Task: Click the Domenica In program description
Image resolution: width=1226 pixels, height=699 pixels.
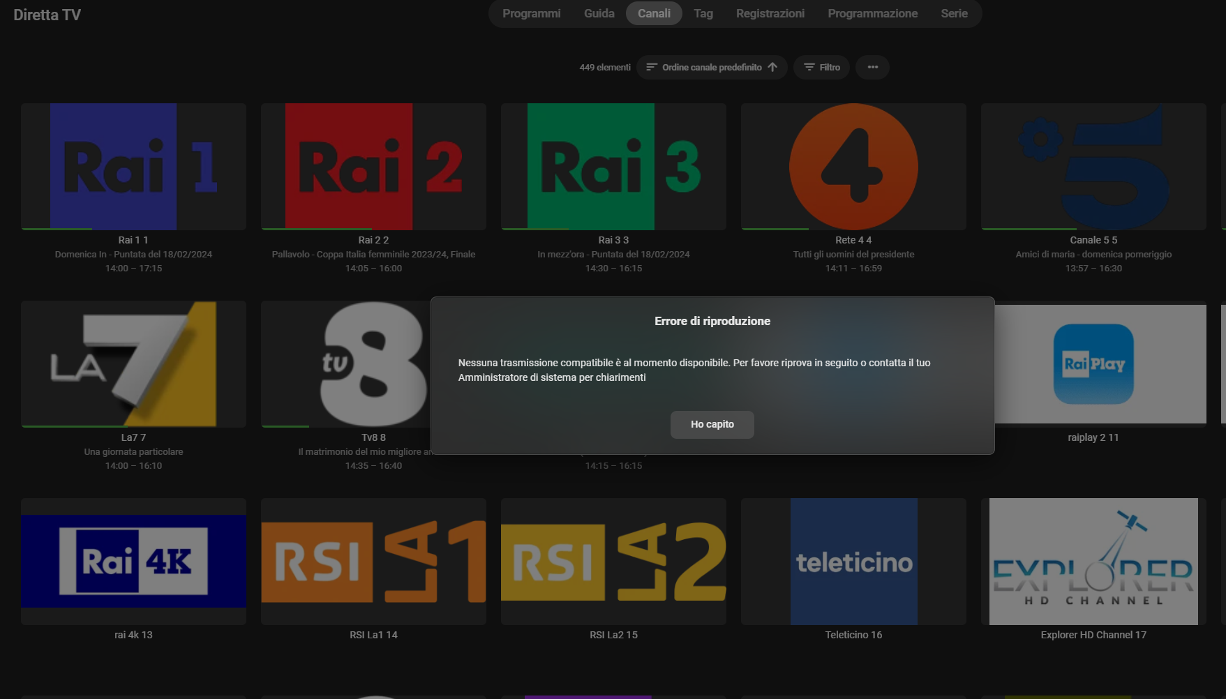Action: click(x=133, y=255)
